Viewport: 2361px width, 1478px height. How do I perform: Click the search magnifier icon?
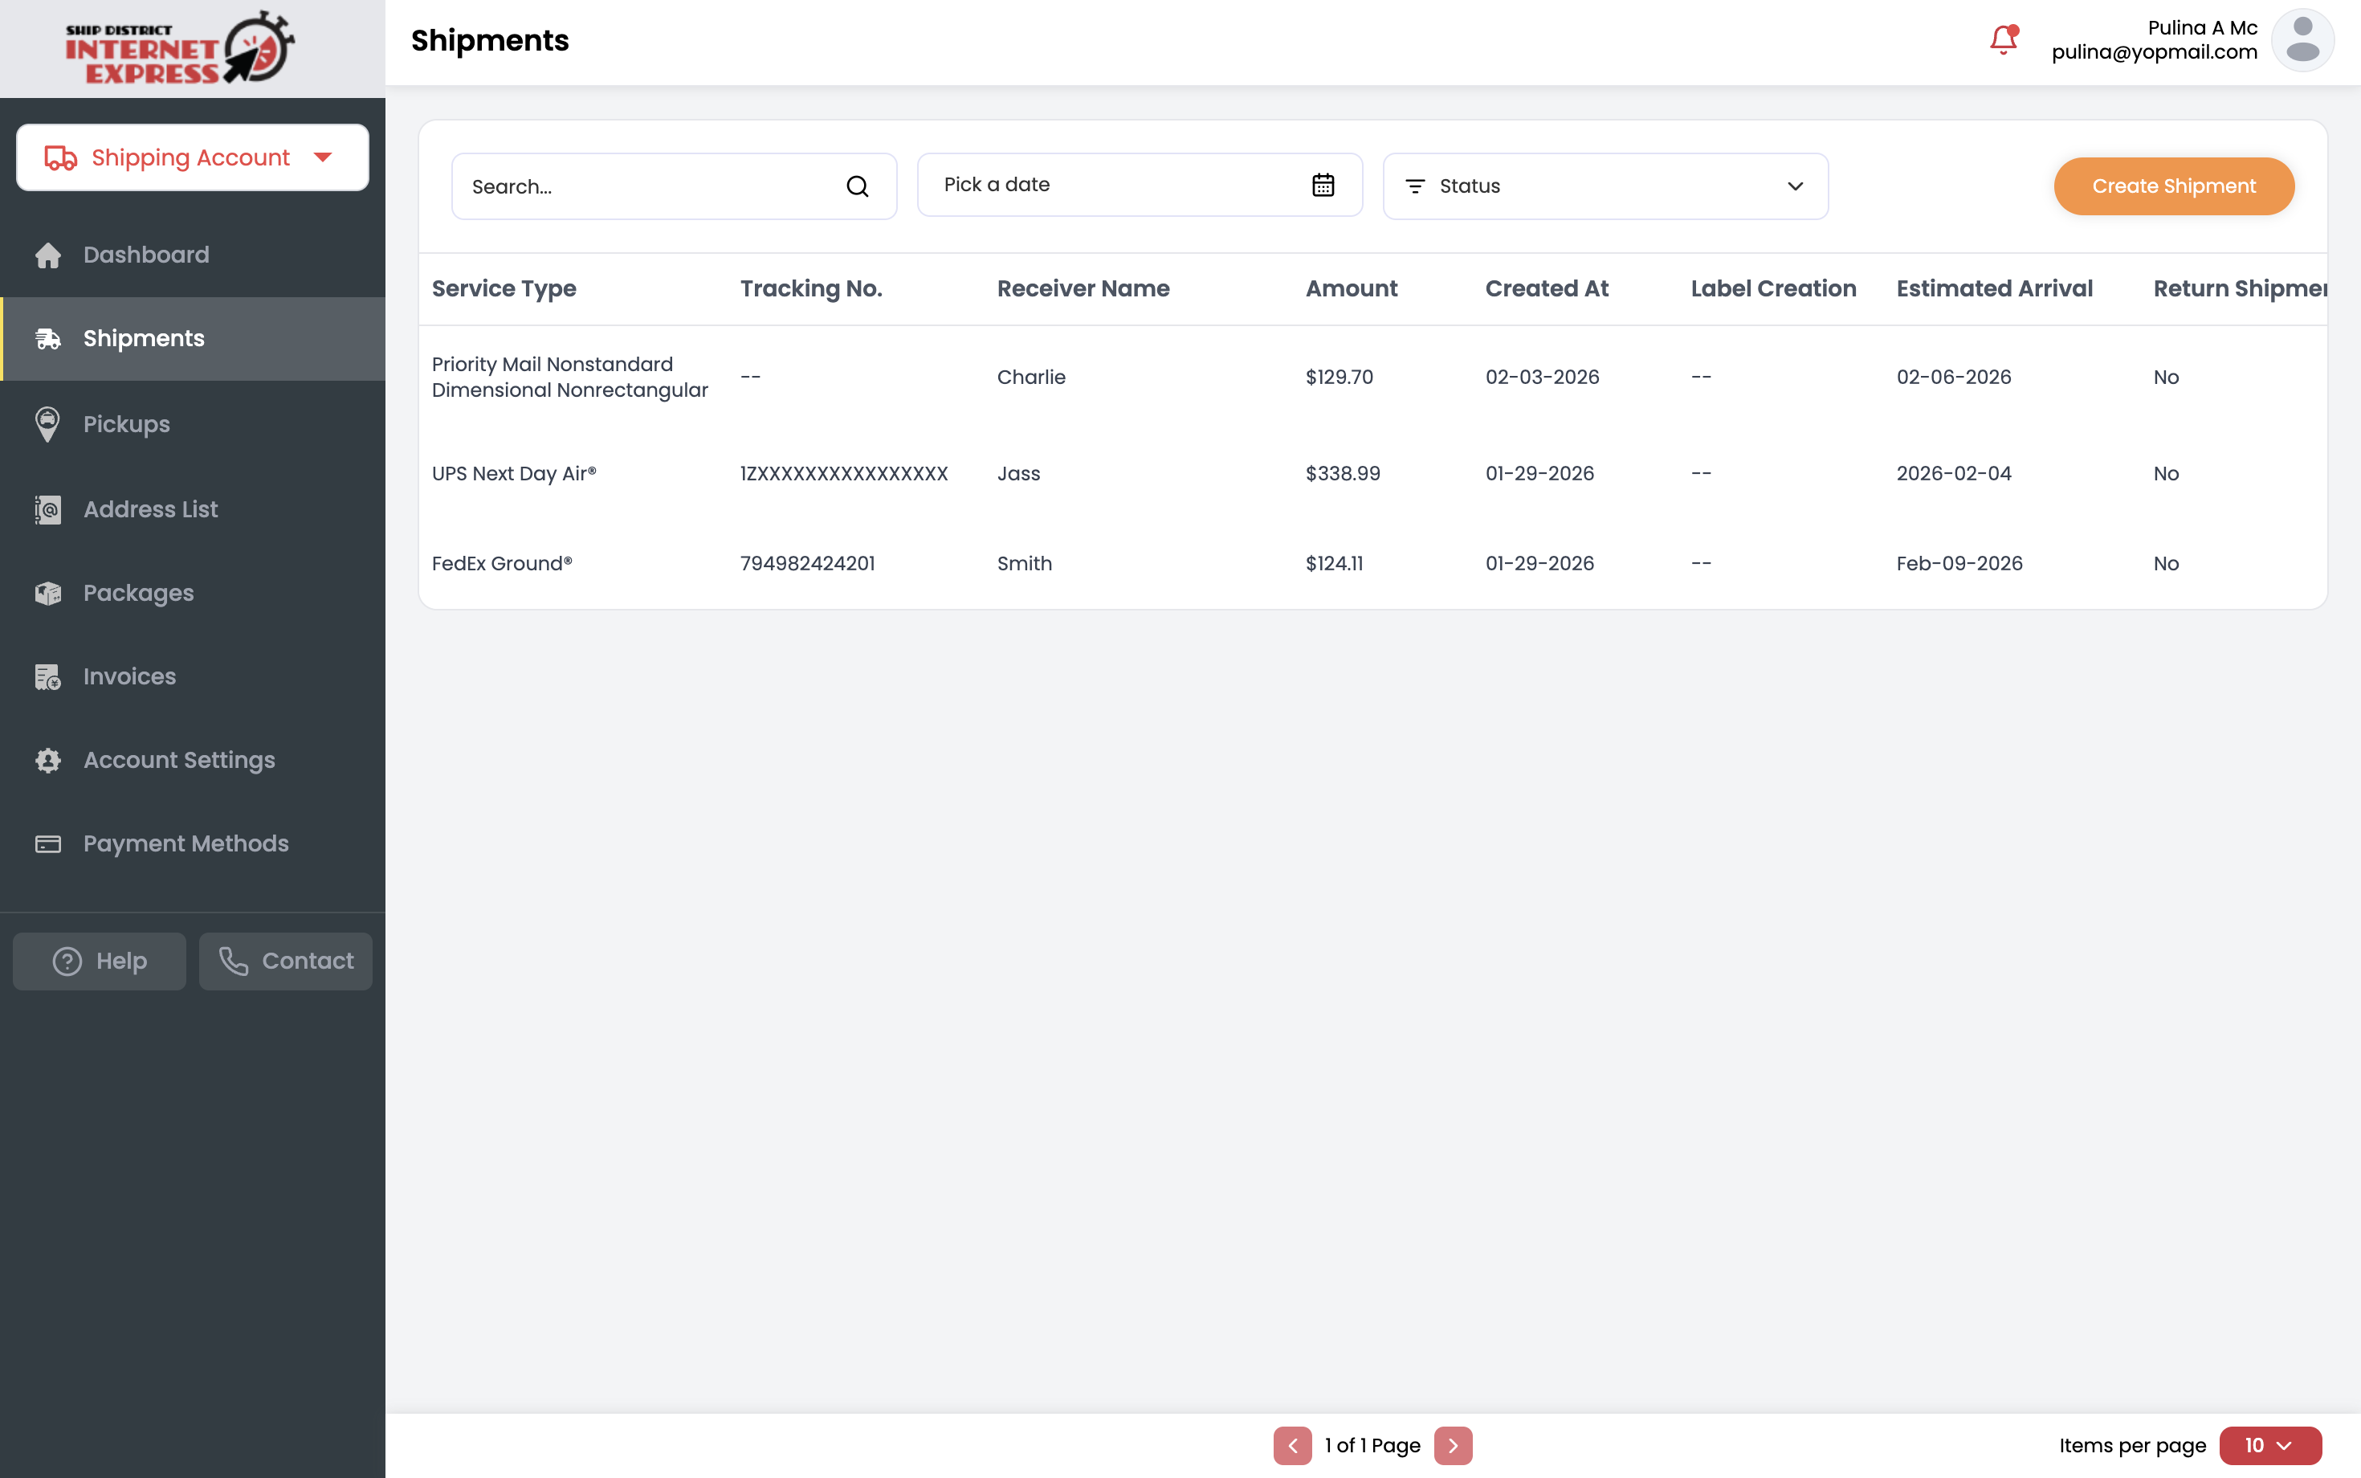857,186
